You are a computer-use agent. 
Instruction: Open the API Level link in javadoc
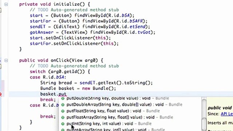(227, 114)
